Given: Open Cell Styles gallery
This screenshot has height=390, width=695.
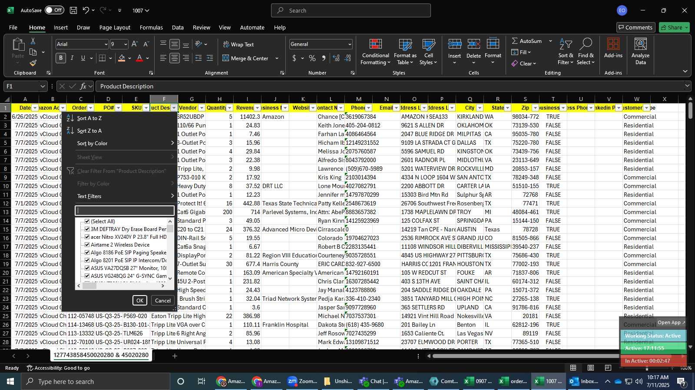Looking at the screenshot, I should point(428,52).
